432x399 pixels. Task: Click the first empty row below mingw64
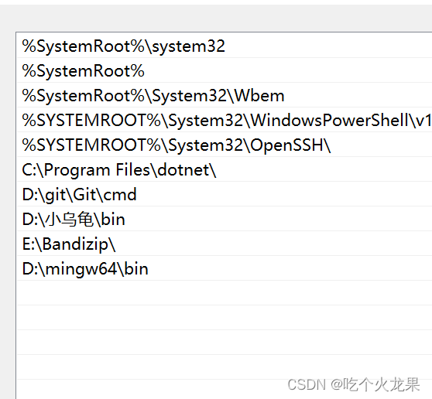coord(225,293)
